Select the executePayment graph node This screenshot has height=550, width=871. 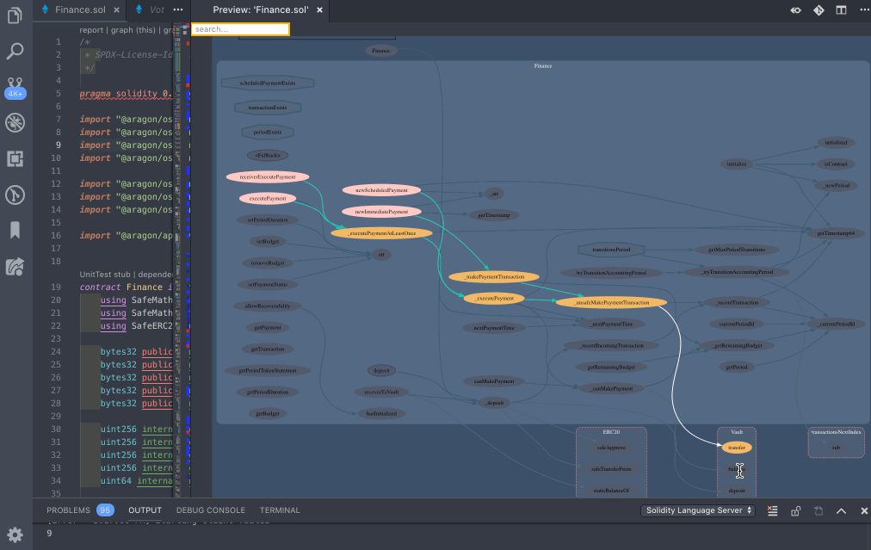[267, 198]
